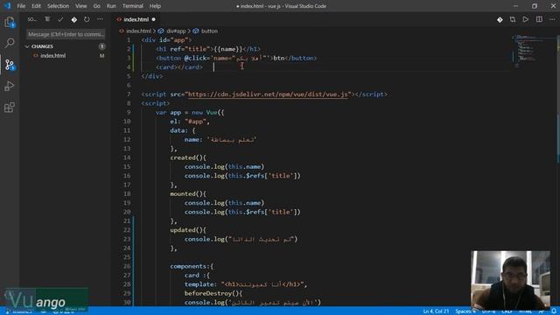This screenshot has width=560, height=315.
Task: Click 'el: "#app",' on line 10
Action: pos(190,122)
